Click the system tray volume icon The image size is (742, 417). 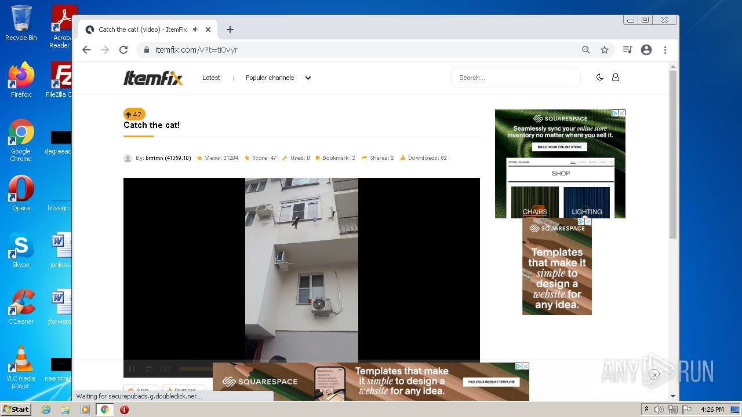point(659,409)
